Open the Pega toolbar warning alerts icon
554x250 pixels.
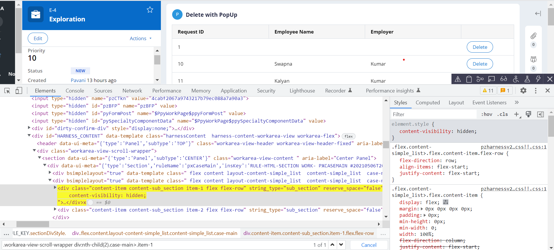click(458, 79)
